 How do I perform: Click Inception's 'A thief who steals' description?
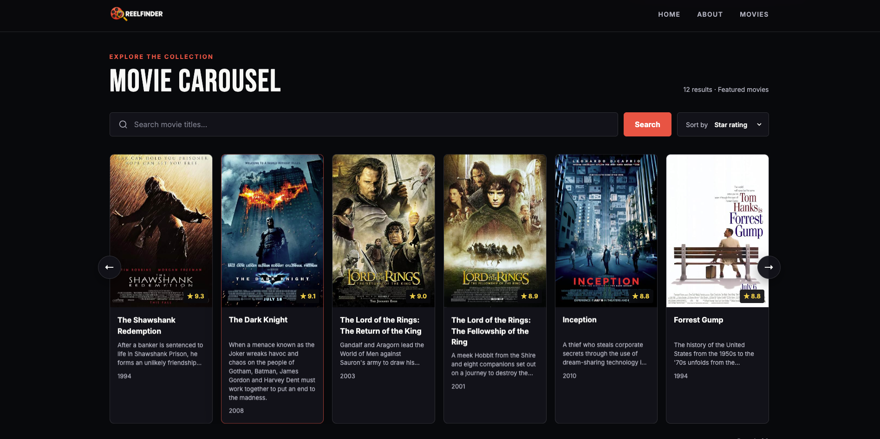605,354
